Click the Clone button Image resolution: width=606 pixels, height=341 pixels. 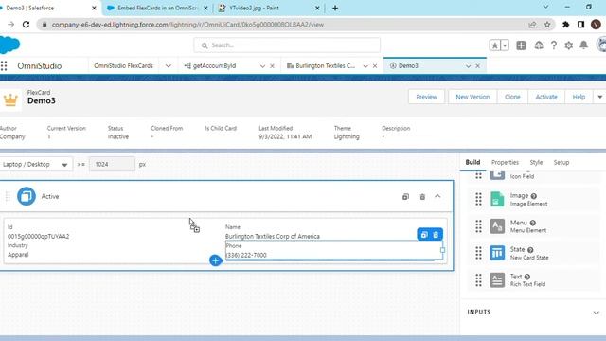click(512, 97)
